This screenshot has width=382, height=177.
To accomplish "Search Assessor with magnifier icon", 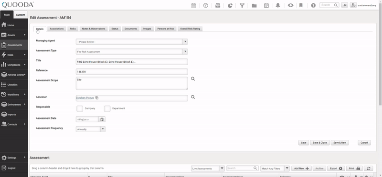I will pos(193,97).
